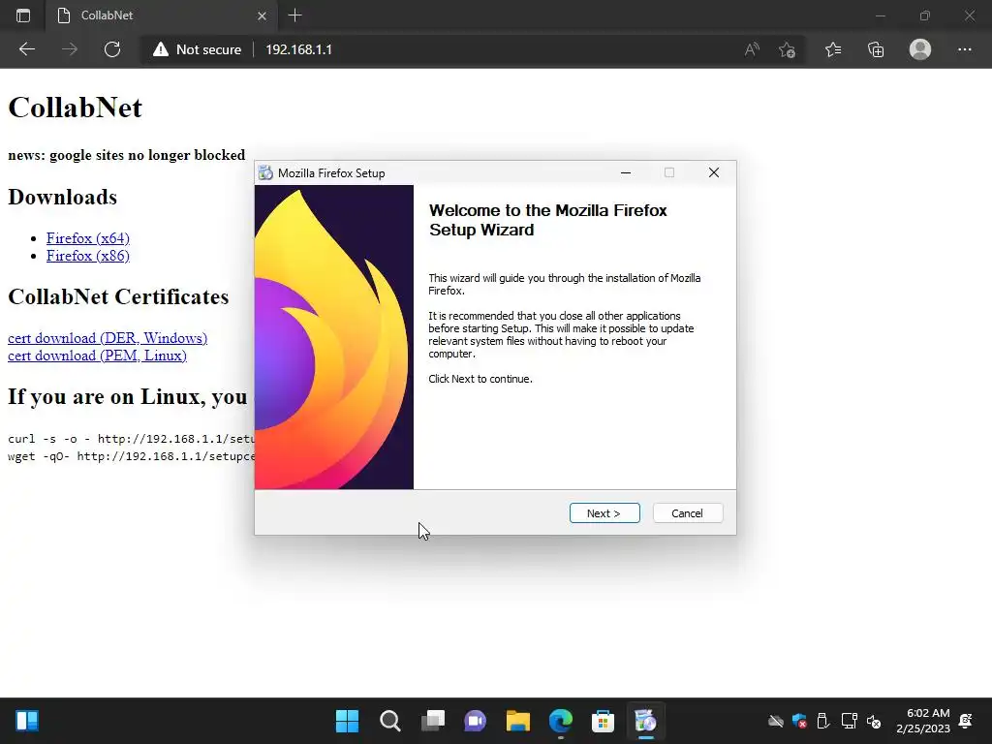Refresh the current page

(112, 49)
